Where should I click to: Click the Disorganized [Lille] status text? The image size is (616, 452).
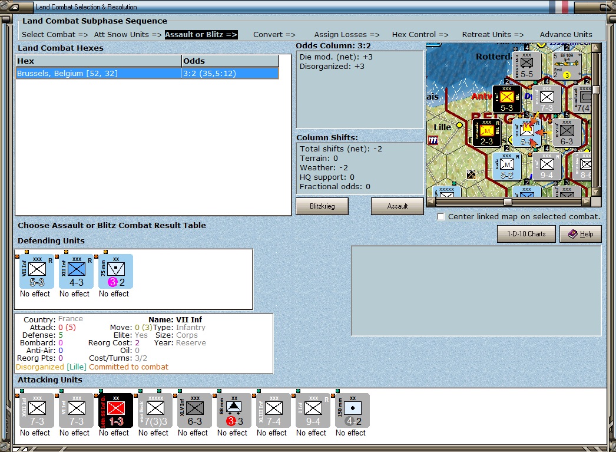[x=51, y=367]
